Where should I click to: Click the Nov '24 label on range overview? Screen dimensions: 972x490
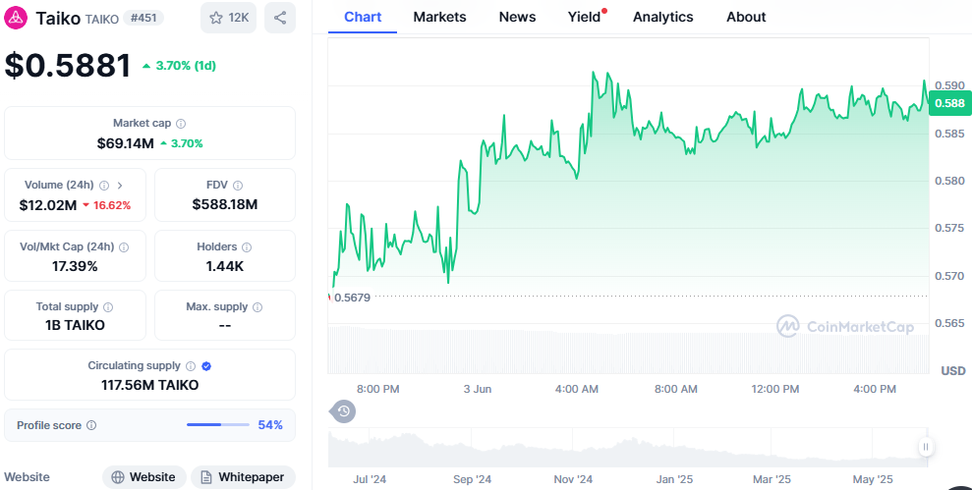[573, 479]
